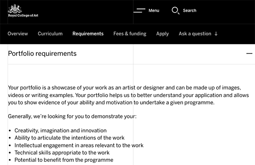Click the magnifying glass search icon
This screenshot has width=255, height=165.
pos(176,11)
